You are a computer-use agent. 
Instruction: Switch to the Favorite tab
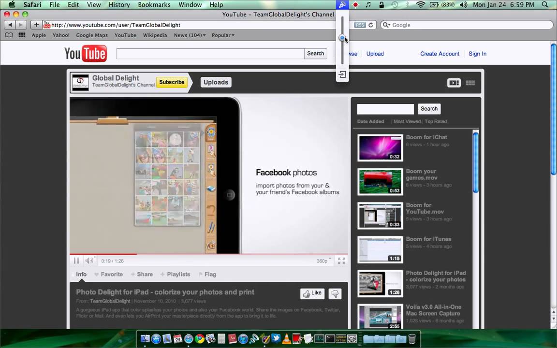(109, 274)
